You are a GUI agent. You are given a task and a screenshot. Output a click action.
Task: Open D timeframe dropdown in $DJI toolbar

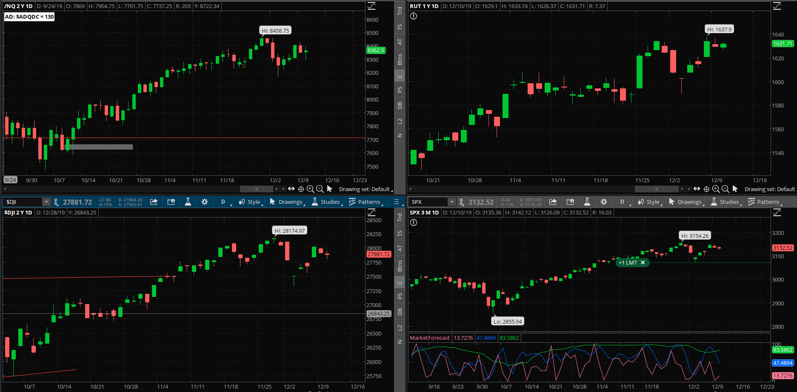[x=224, y=202]
